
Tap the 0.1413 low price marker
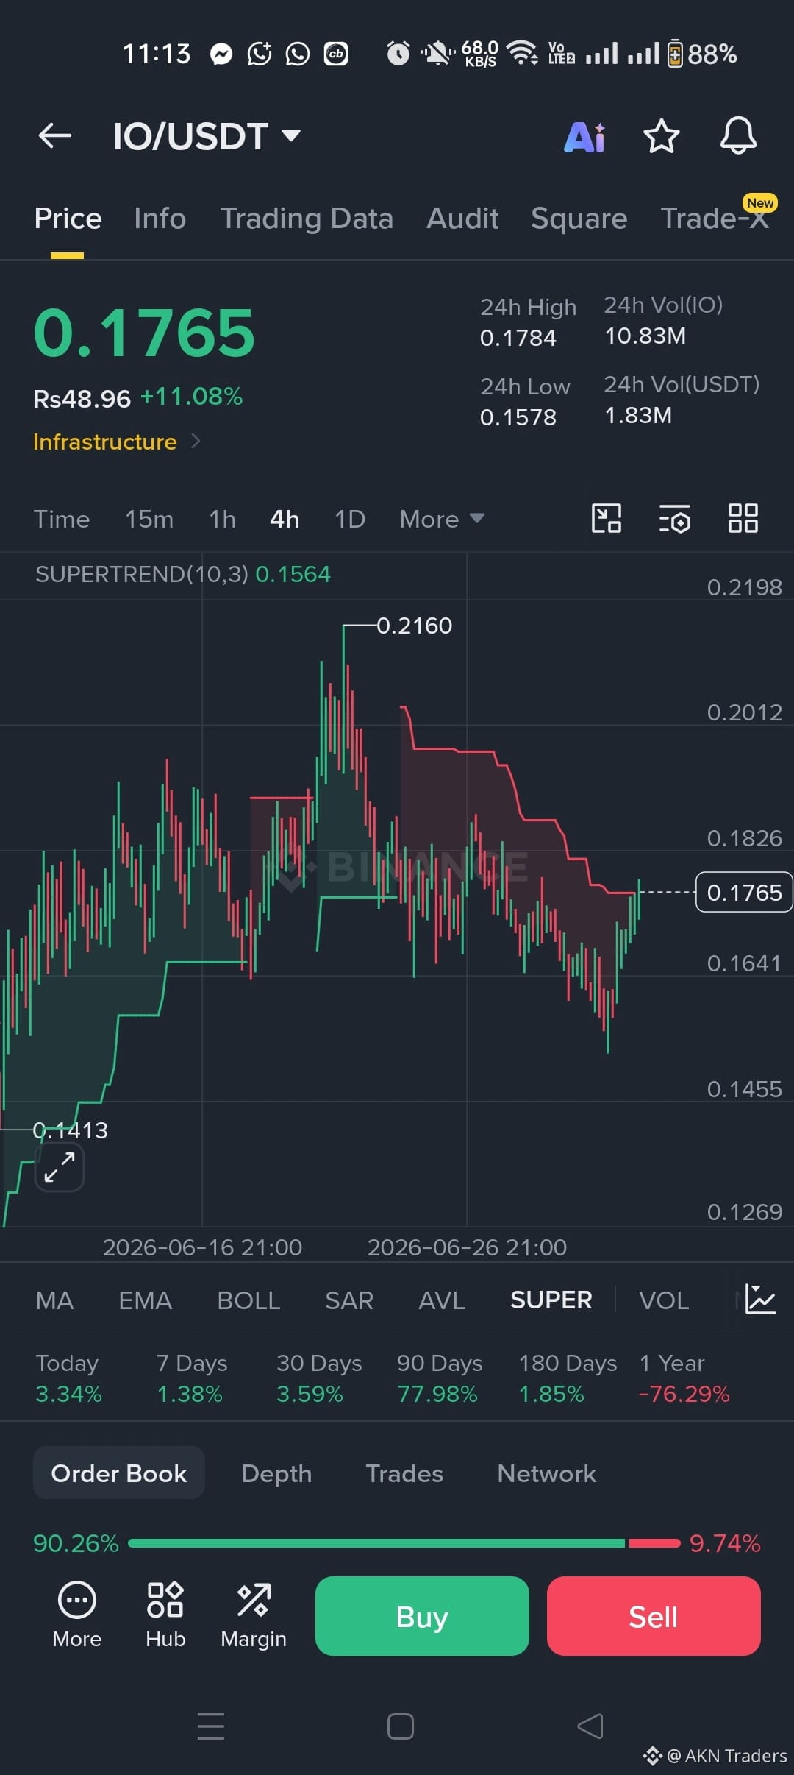click(71, 1130)
